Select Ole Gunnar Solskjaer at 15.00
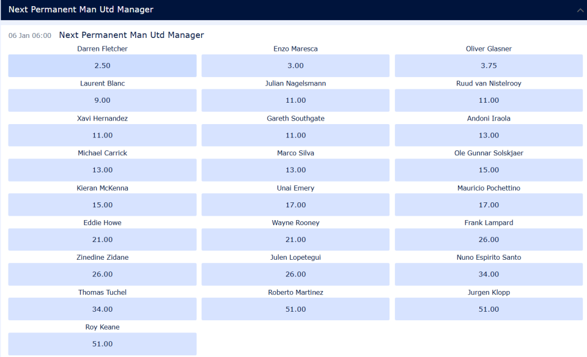Screen dimensions: 587x357 (x=489, y=170)
